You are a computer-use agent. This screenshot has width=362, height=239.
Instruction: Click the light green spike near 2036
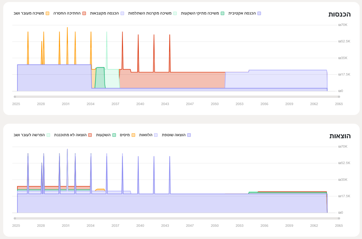[107, 33]
